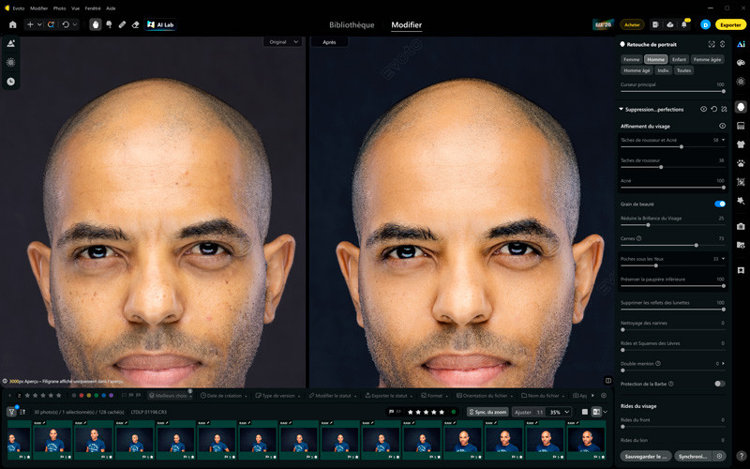The image size is (750, 469).
Task: Adjust the Cernes slider handle
Action: pos(696,245)
